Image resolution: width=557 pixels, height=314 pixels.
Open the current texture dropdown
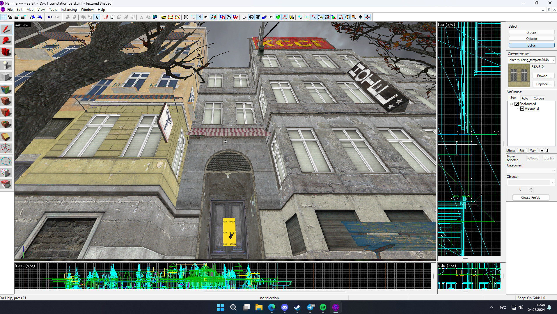pos(554,60)
